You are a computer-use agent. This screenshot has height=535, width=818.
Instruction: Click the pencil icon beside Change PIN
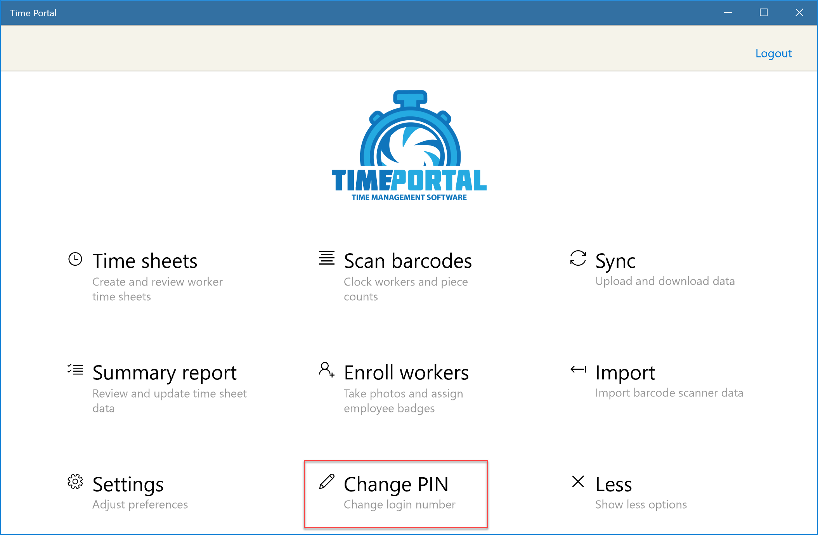coord(327,481)
